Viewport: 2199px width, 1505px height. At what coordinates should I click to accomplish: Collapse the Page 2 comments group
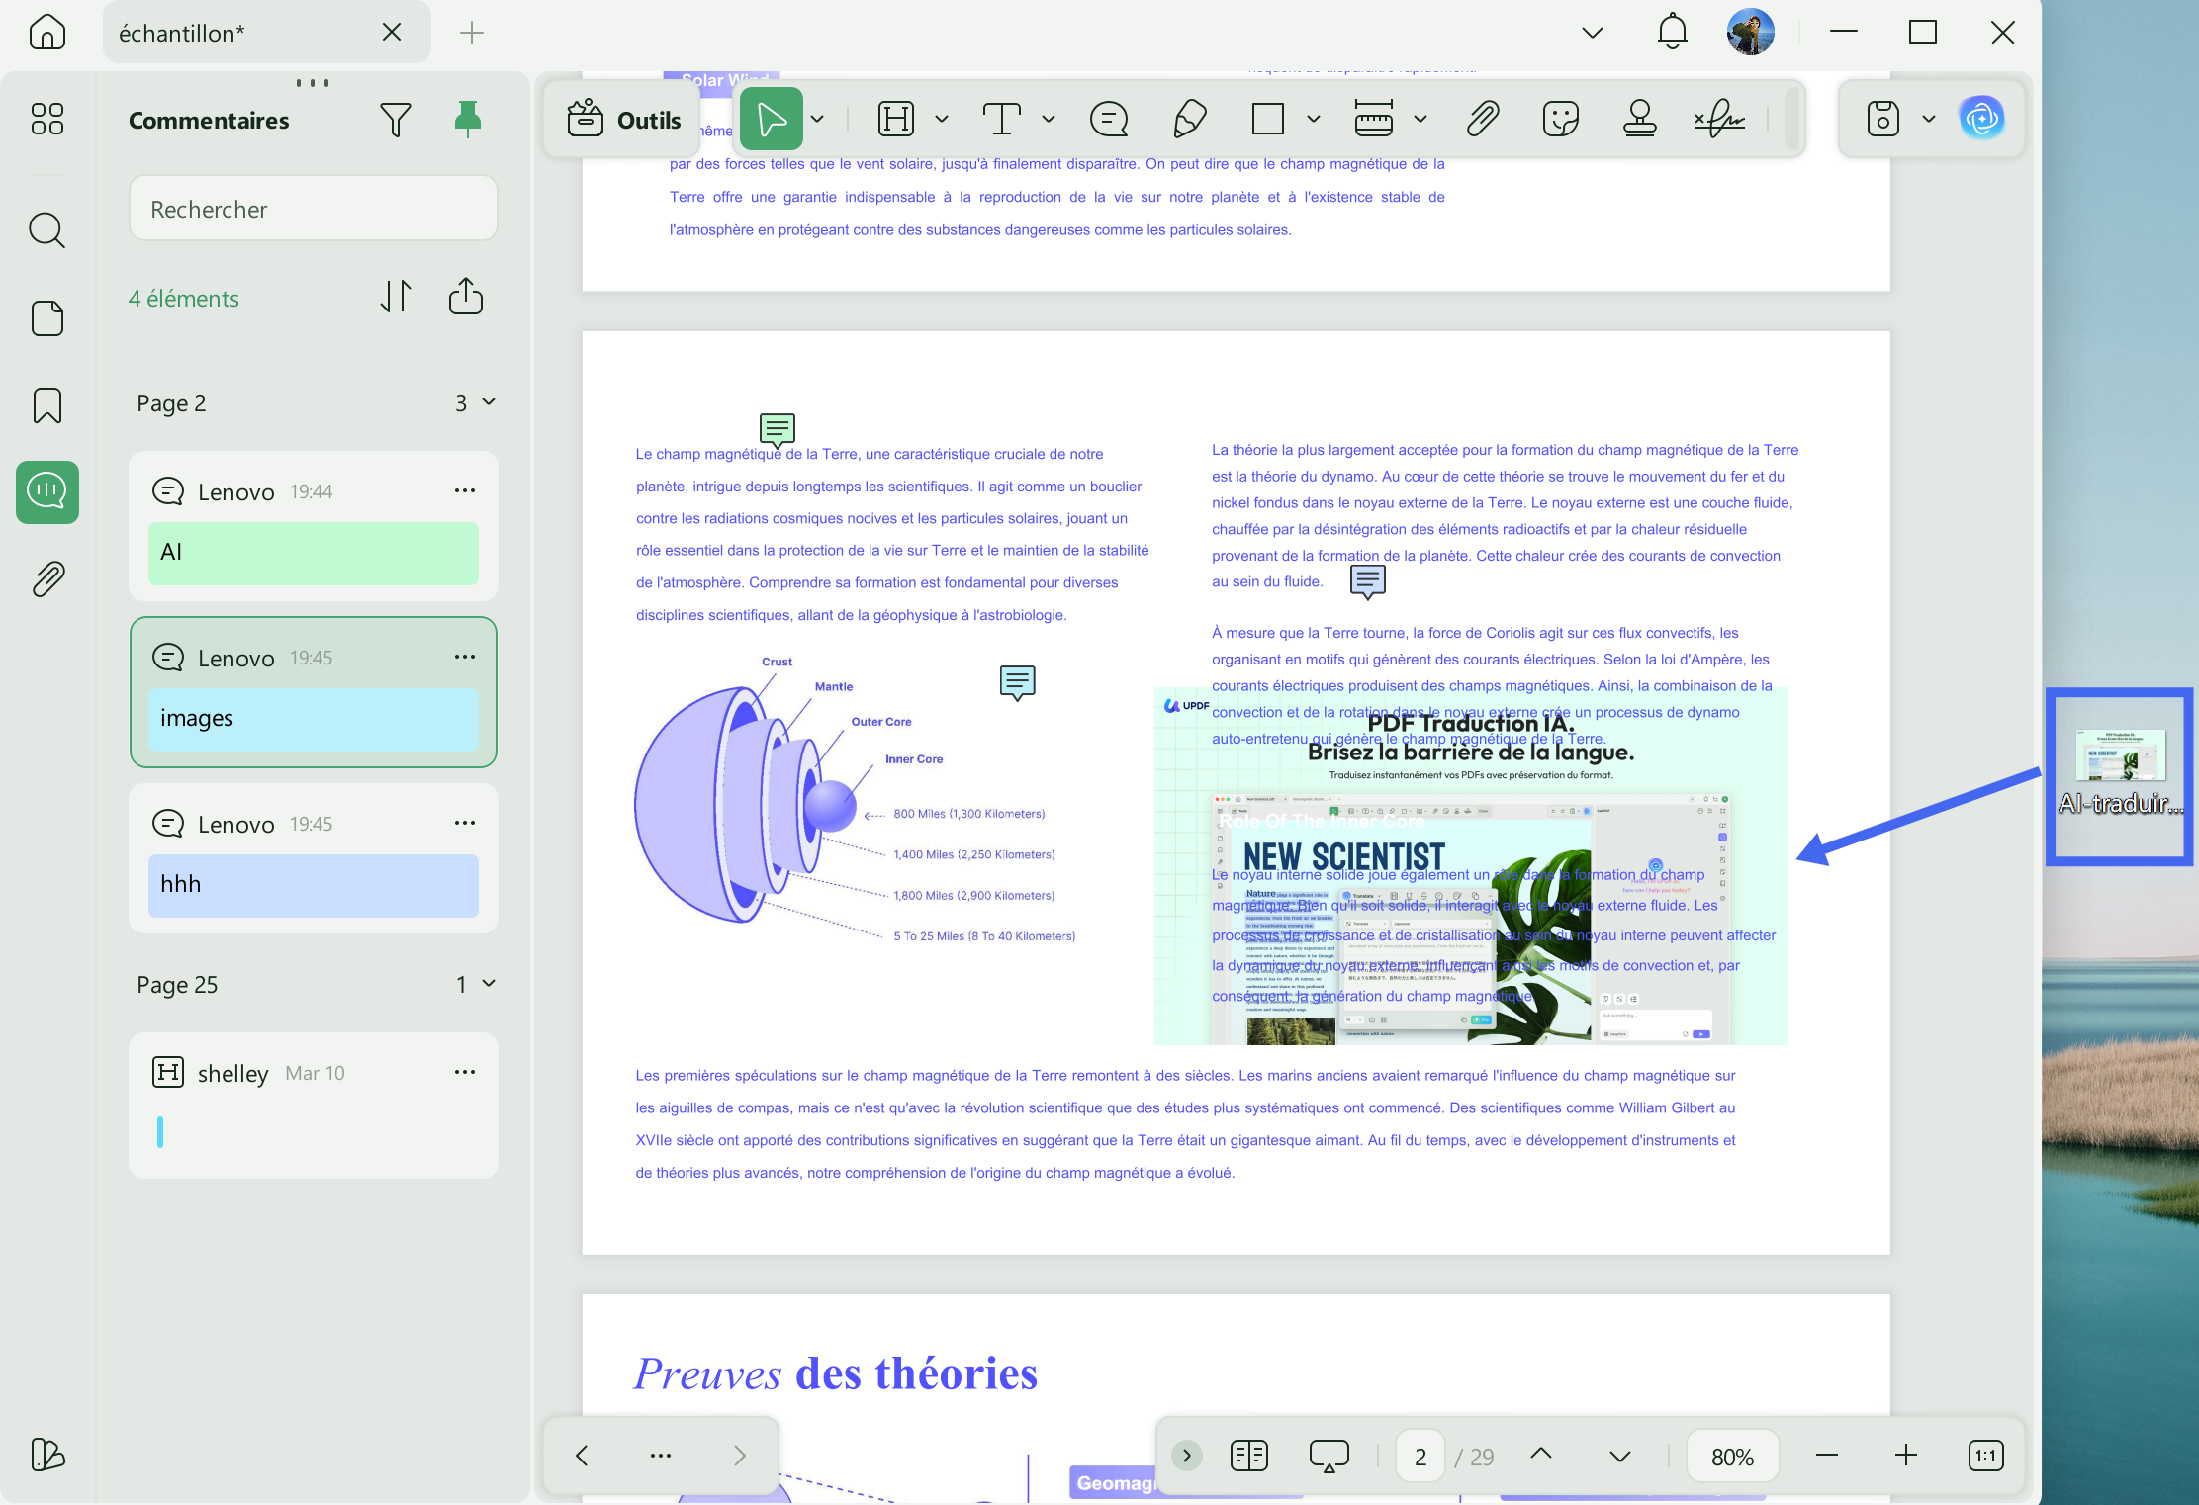[x=488, y=402]
